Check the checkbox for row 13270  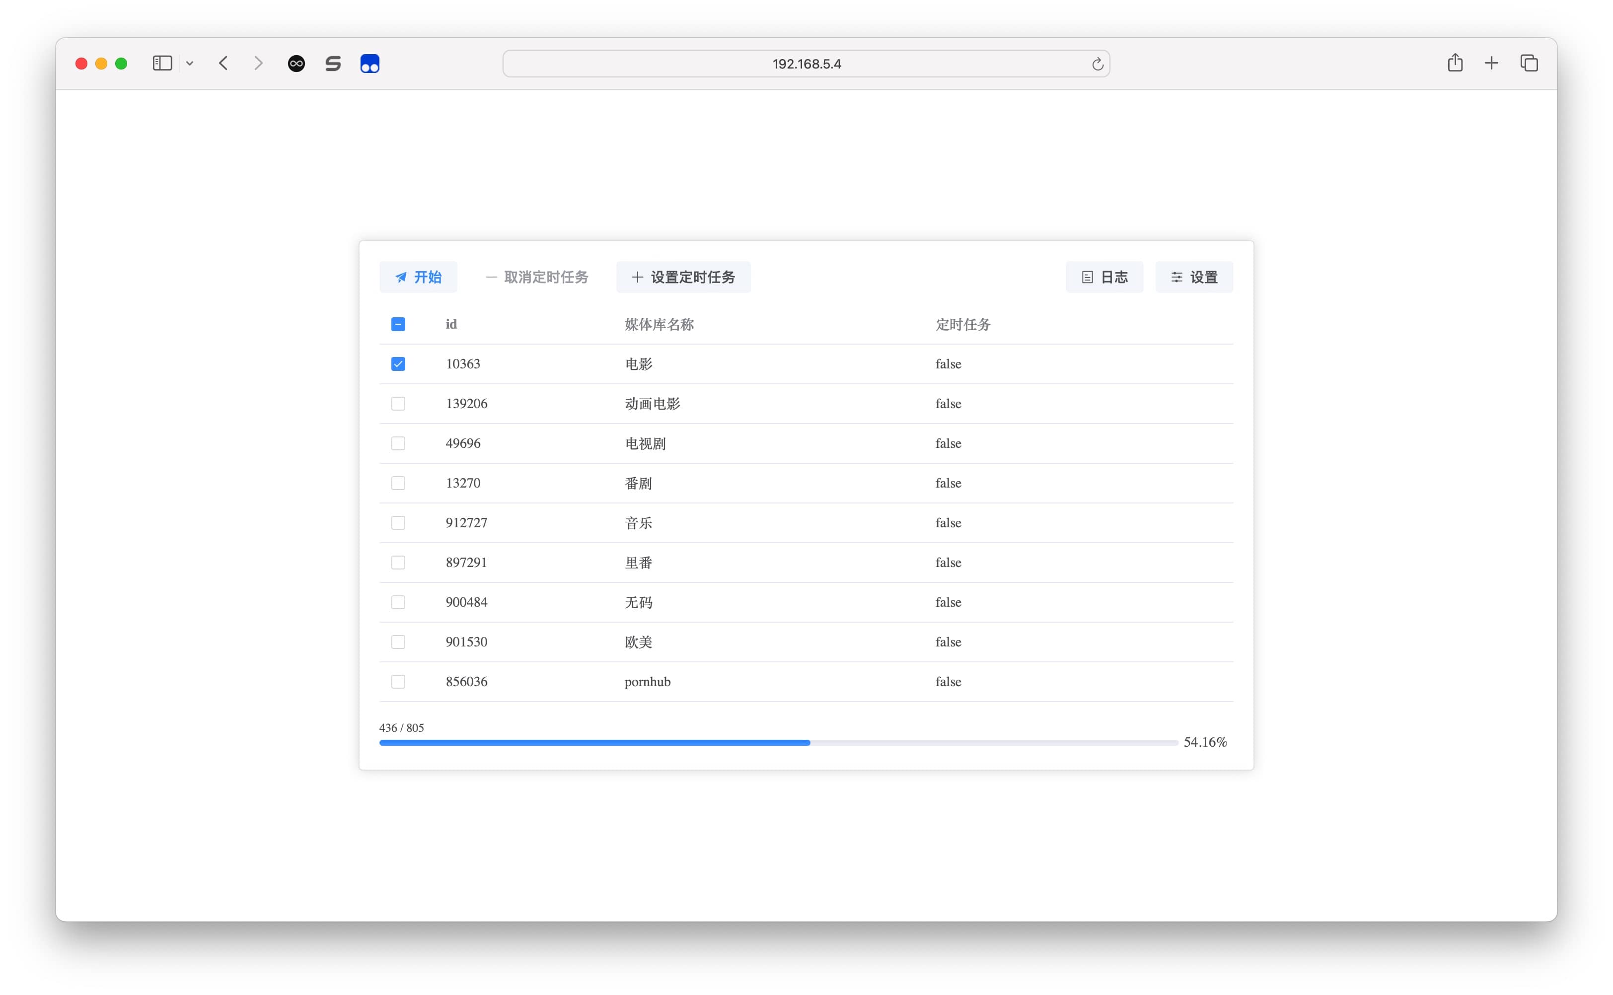(398, 483)
